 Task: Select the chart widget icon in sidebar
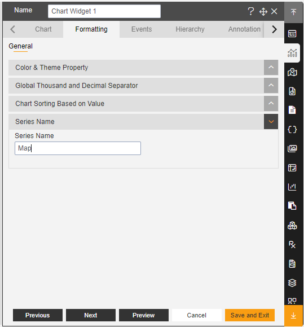292,53
